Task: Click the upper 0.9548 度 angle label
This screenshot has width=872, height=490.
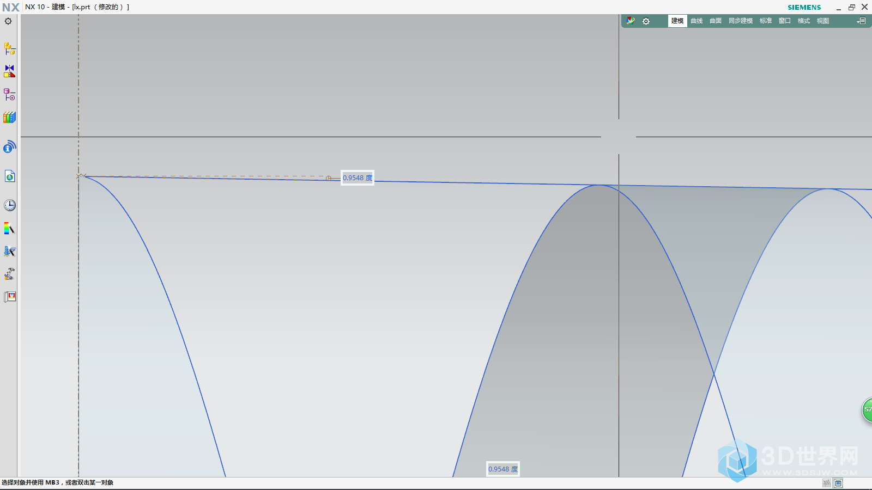Action: (358, 178)
